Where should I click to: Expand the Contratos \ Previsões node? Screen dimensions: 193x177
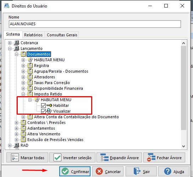16,123
